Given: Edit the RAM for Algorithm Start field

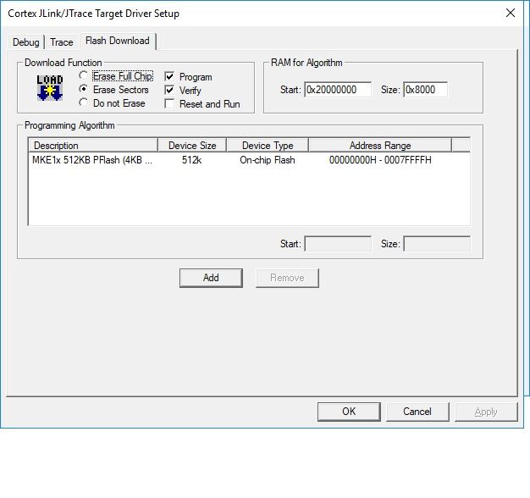Looking at the screenshot, I should (x=338, y=90).
